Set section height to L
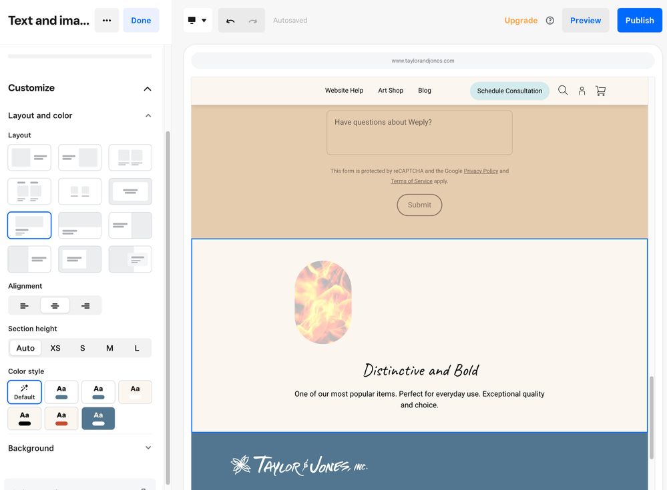667x490 pixels. pos(137,348)
